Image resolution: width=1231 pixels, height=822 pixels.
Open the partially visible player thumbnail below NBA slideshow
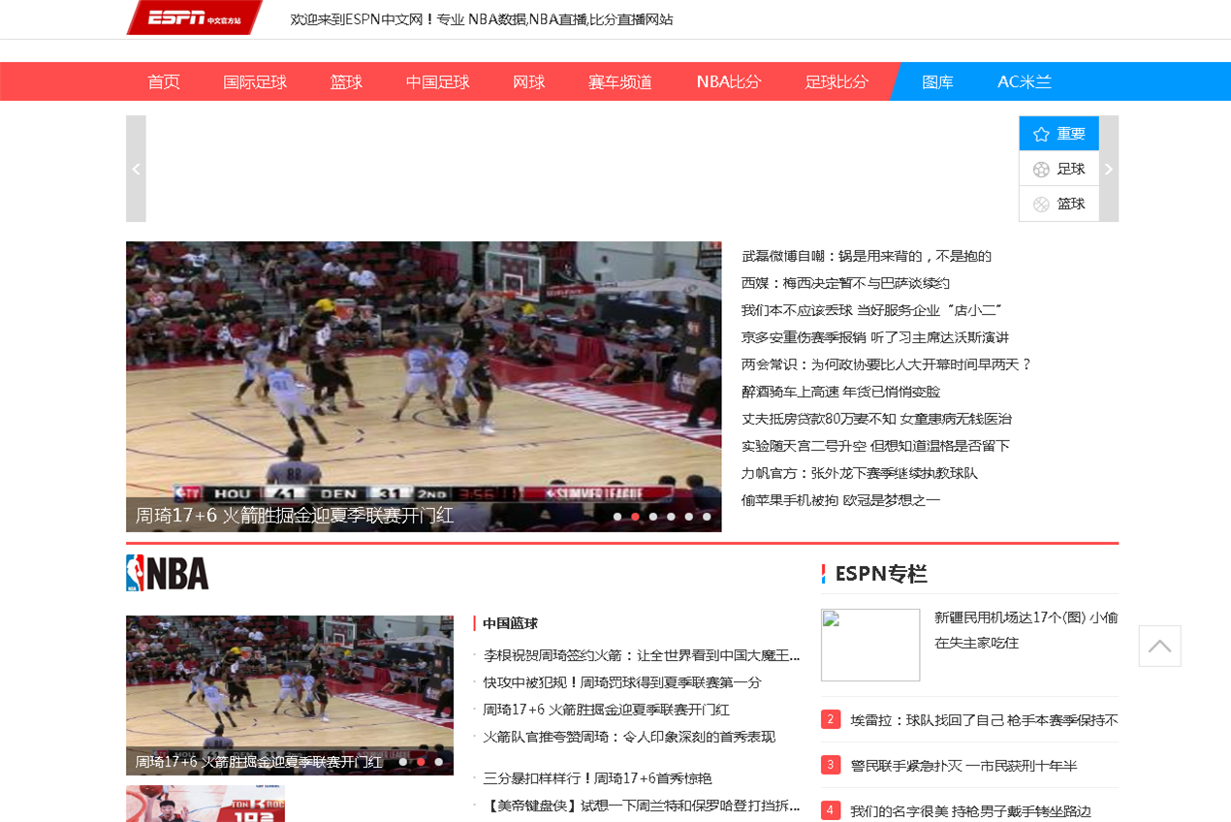(205, 804)
